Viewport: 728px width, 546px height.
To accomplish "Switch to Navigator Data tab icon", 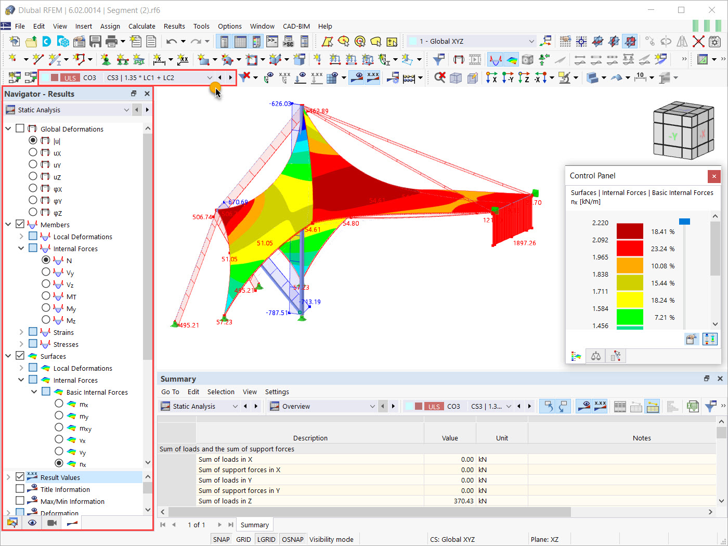I will (x=12, y=523).
